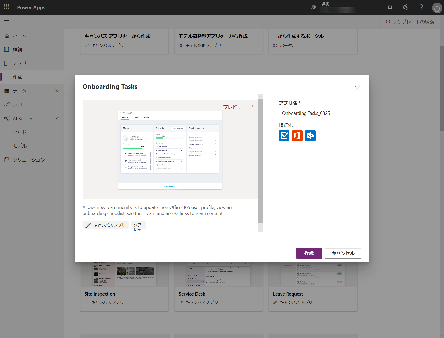Open the 一から作成するポータル card
Image resolution: width=444 pixels, height=338 pixels.
(313, 41)
